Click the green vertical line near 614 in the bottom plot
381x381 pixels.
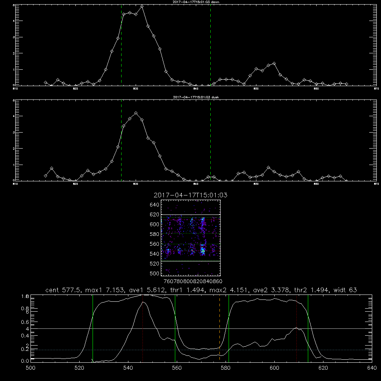(308, 328)
